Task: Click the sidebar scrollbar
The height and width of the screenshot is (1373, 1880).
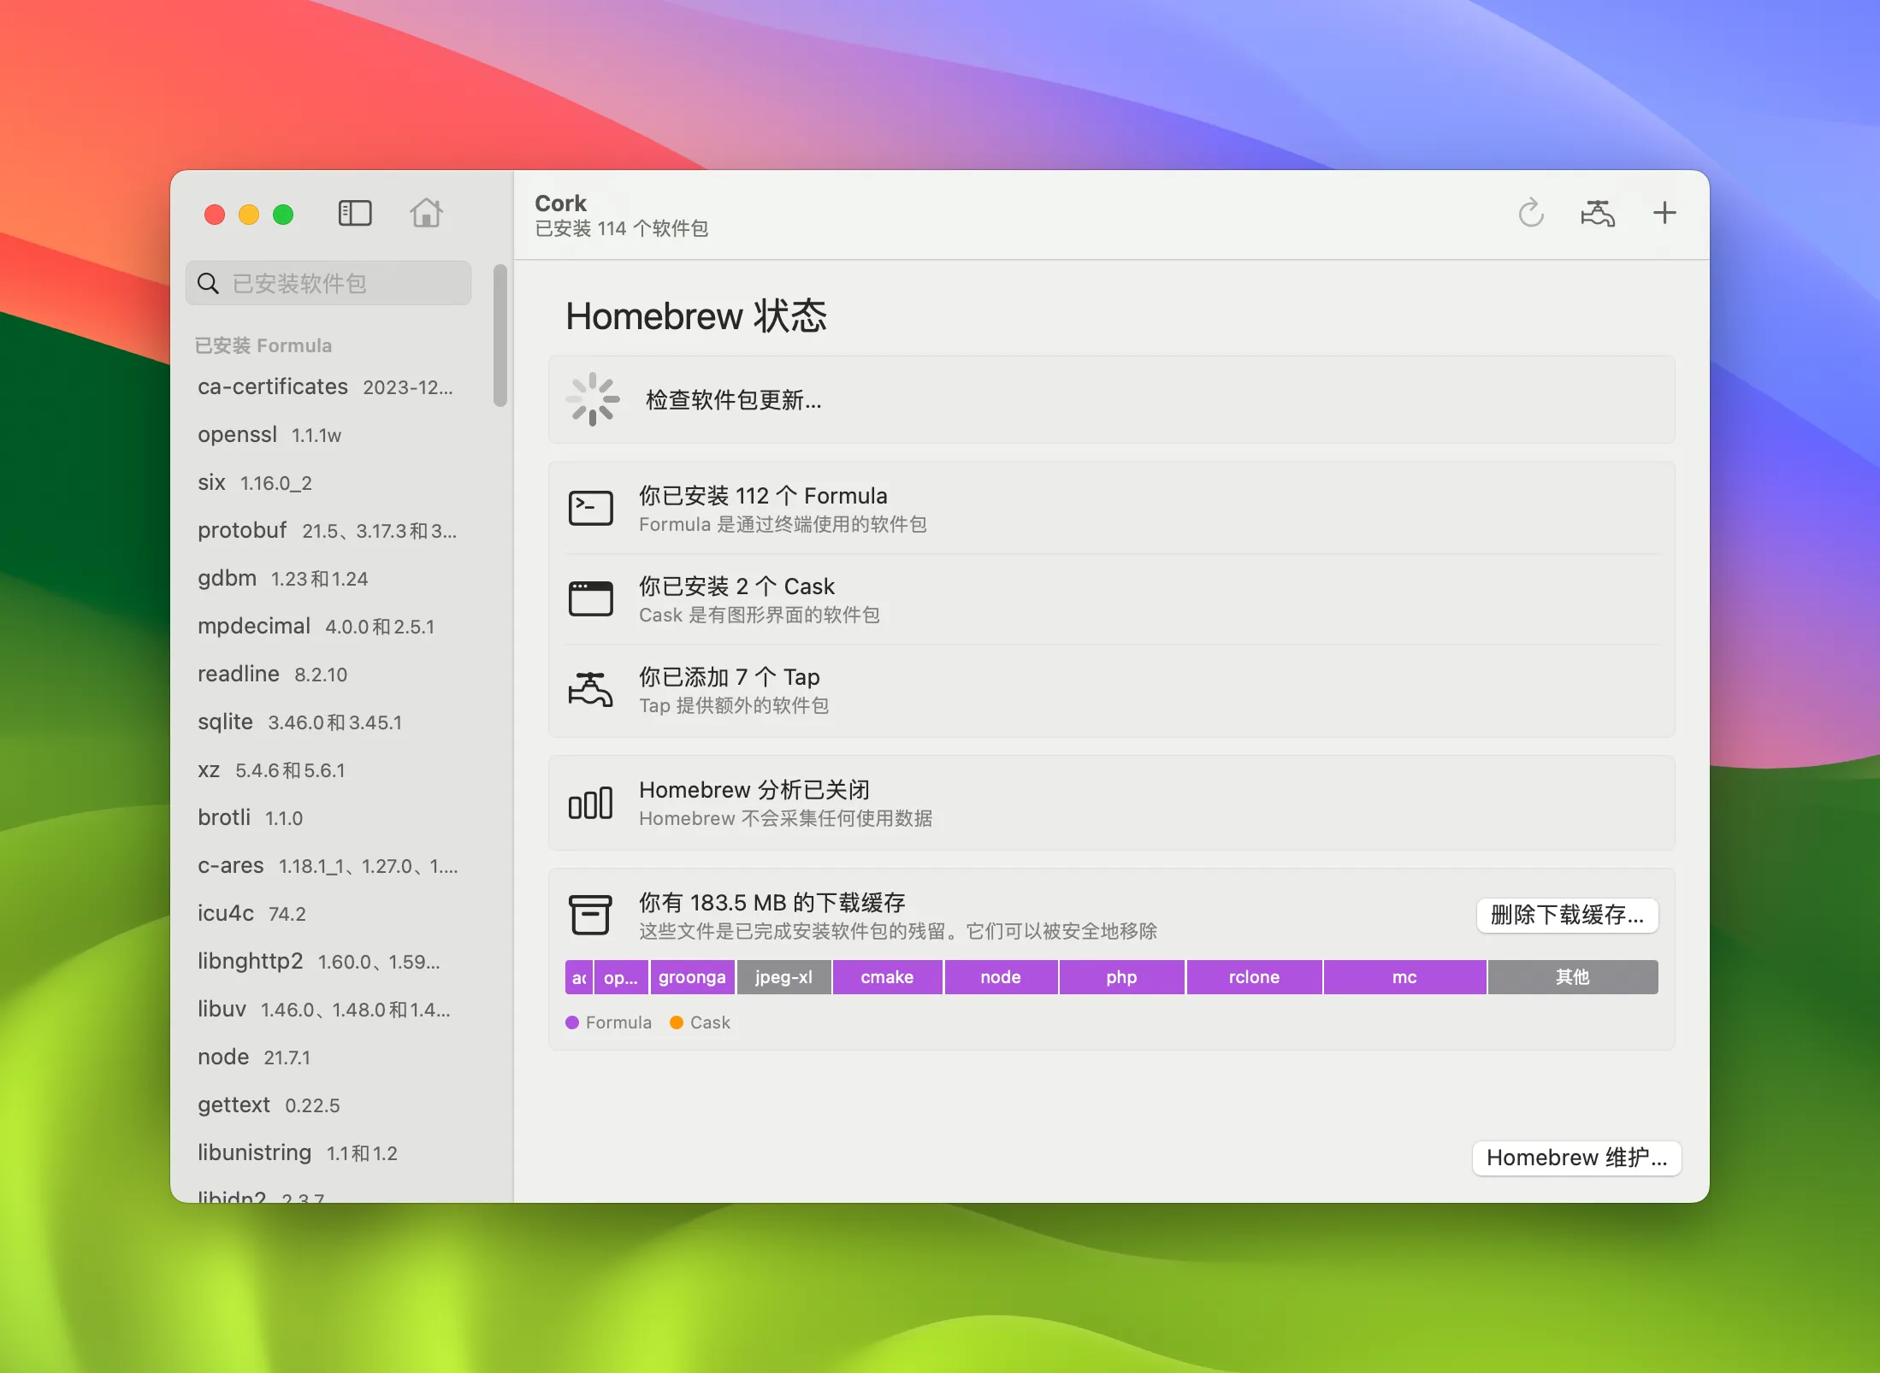Action: (500, 336)
